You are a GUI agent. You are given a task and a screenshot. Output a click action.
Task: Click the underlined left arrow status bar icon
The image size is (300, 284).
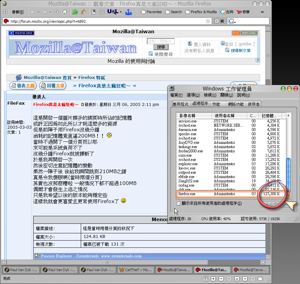(237, 279)
